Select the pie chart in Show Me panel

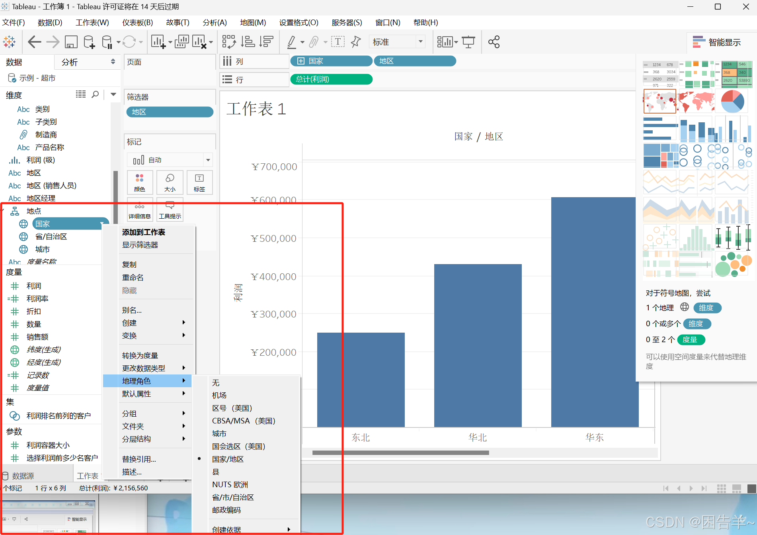pos(733,101)
